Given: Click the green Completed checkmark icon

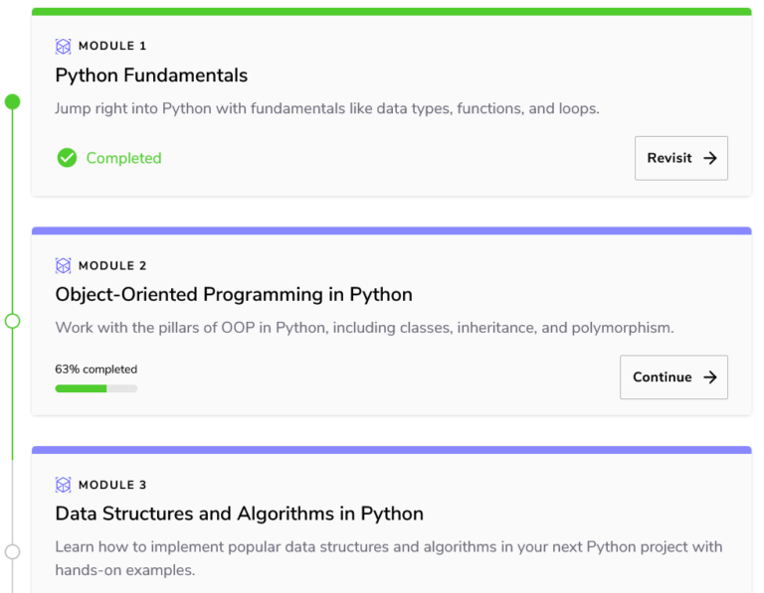Looking at the screenshot, I should point(67,158).
